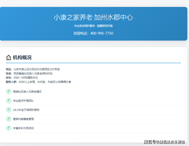Select the 服务人群 line for 60岁以上 seniors

click(38, 82)
